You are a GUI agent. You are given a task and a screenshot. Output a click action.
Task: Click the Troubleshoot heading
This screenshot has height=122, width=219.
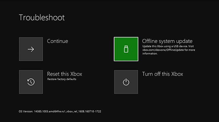tap(42, 18)
